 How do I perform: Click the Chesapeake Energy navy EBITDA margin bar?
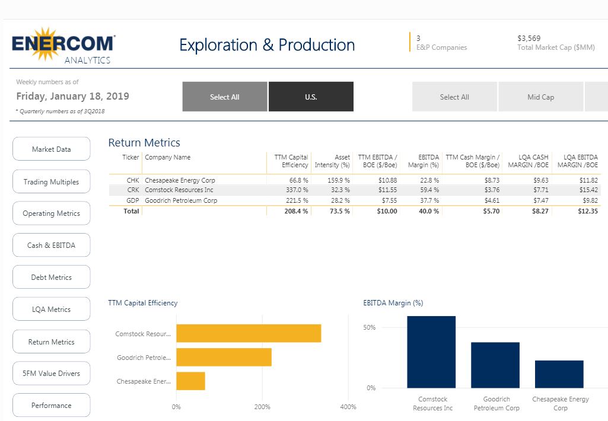559,374
